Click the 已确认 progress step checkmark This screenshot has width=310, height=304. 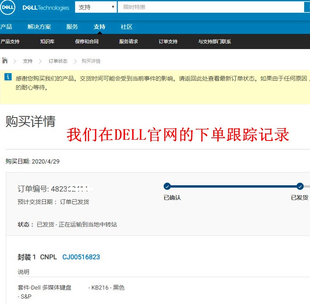point(167,186)
